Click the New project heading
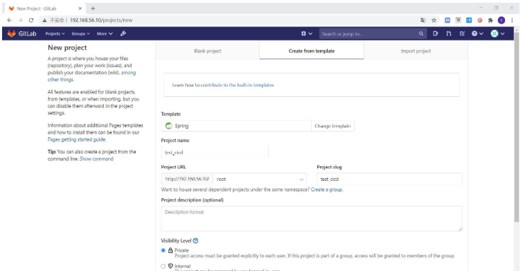Image resolution: width=523 pixels, height=271 pixels. point(67,48)
